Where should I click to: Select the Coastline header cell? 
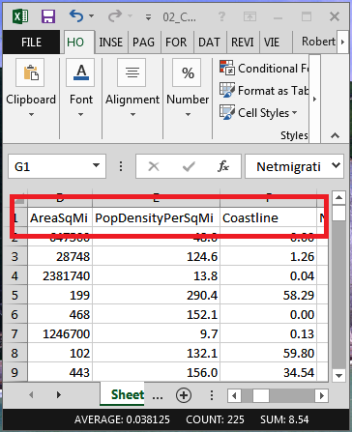tap(268, 218)
